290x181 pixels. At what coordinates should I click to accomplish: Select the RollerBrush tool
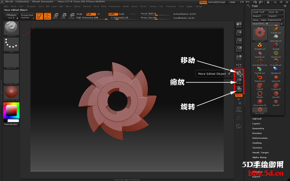260,78
